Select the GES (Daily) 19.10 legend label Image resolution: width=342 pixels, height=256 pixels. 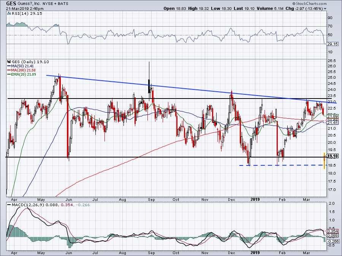tap(30, 62)
